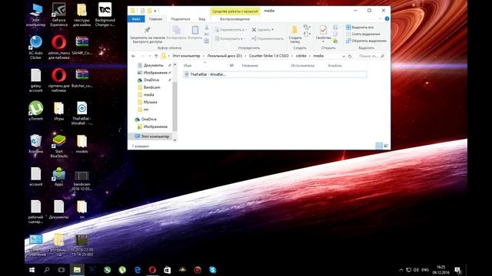Switch to details view icon in status bar

pyautogui.click(x=379, y=146)
